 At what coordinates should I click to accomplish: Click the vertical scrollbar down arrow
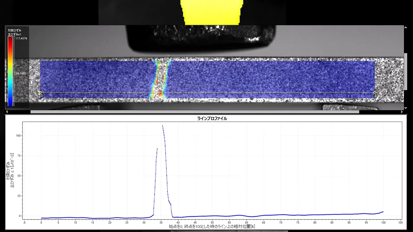tap(406, 108)
